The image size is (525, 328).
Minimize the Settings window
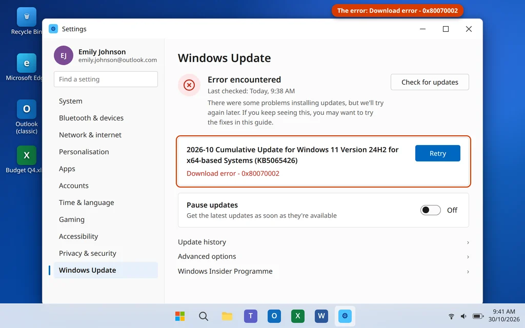point(423,29)
